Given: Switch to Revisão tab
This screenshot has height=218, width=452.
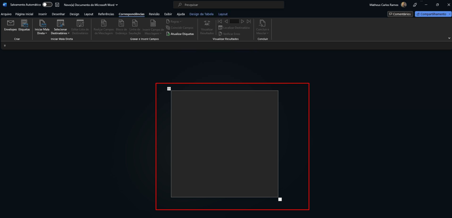Looking at the screenshot, I should tap(154, 14).
